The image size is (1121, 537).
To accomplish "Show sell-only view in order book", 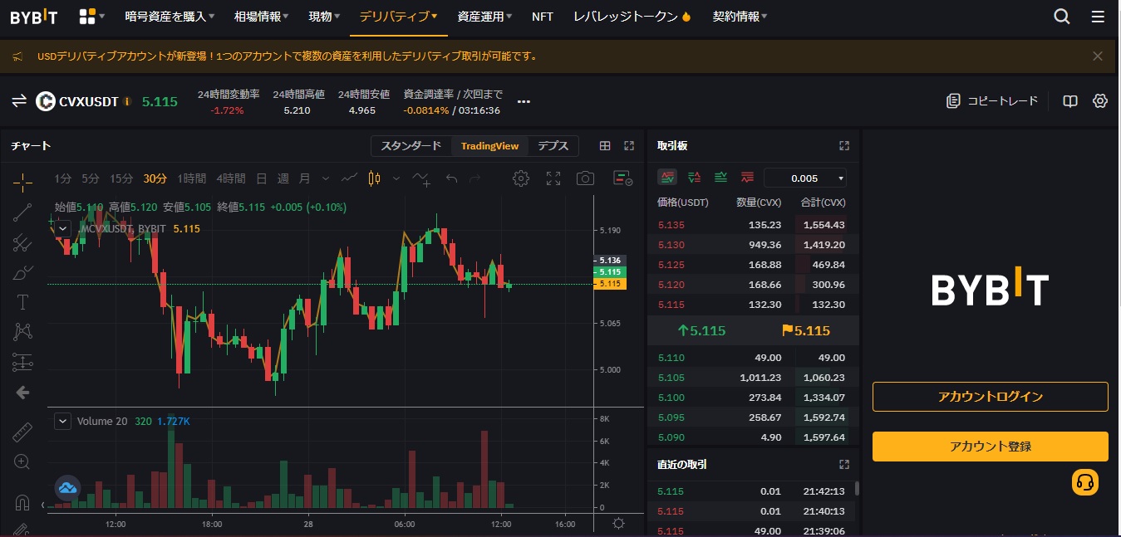I will [x=747, y=177].
